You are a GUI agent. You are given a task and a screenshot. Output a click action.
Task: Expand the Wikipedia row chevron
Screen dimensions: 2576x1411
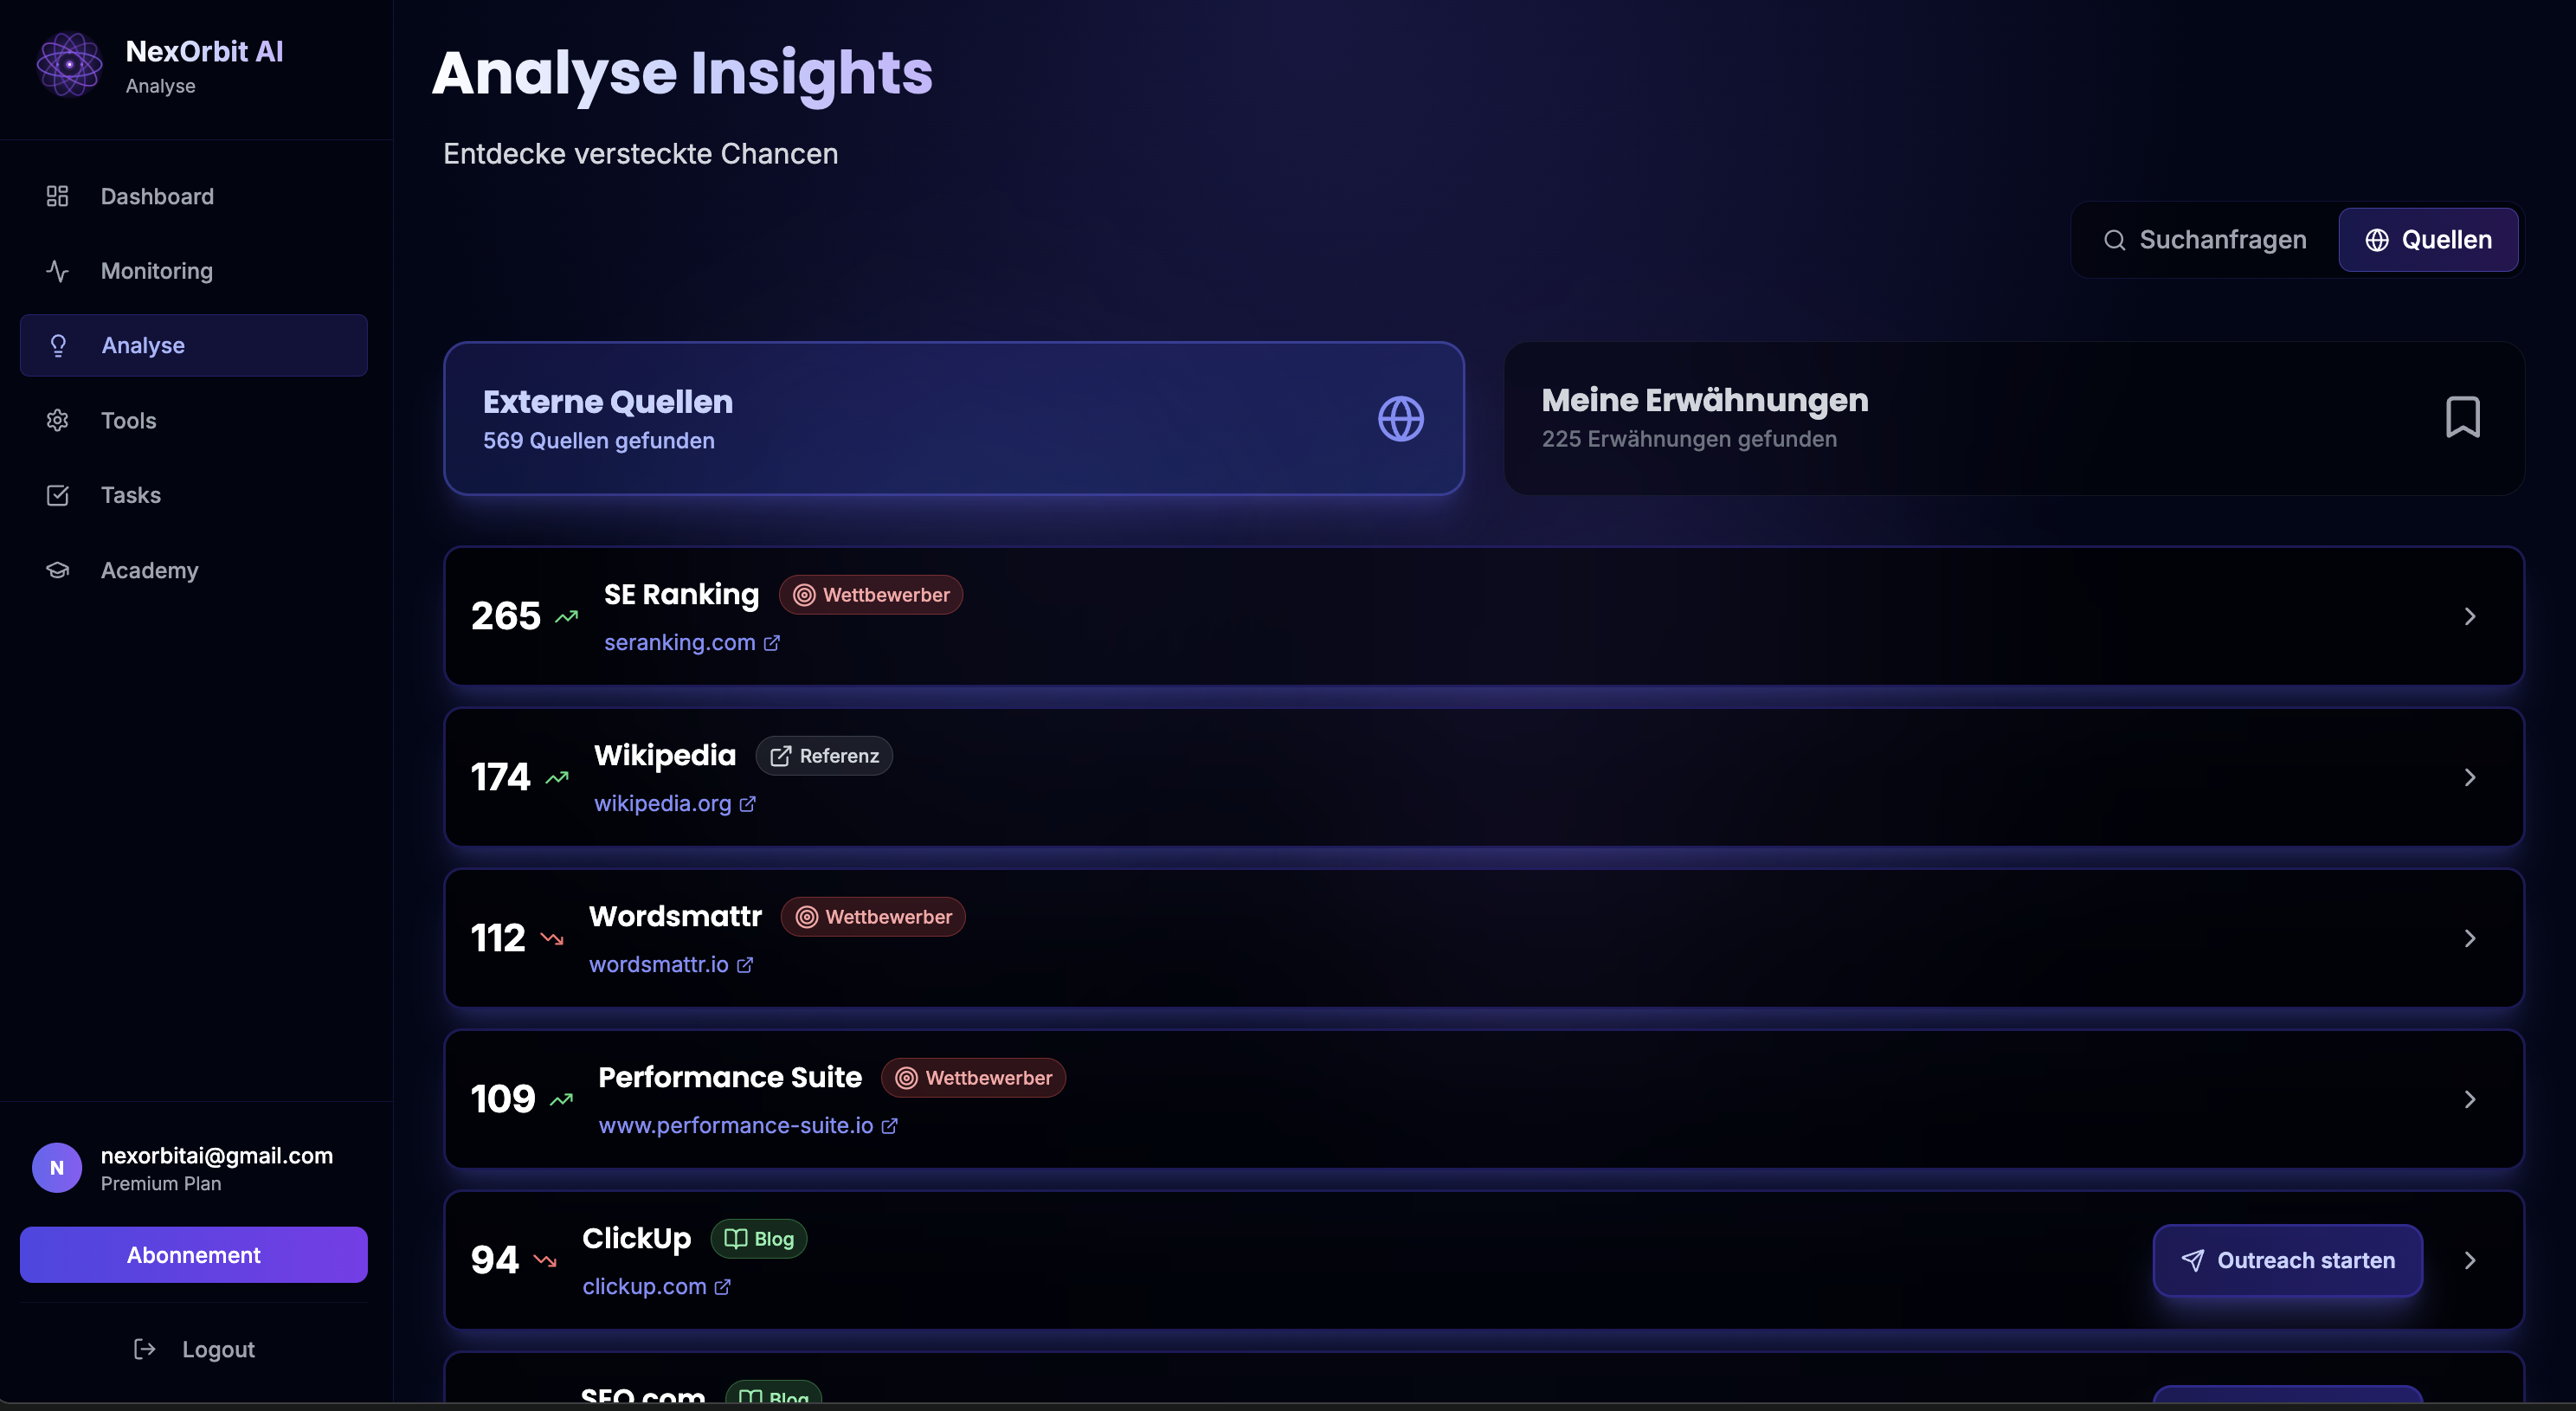(2470, 777)
